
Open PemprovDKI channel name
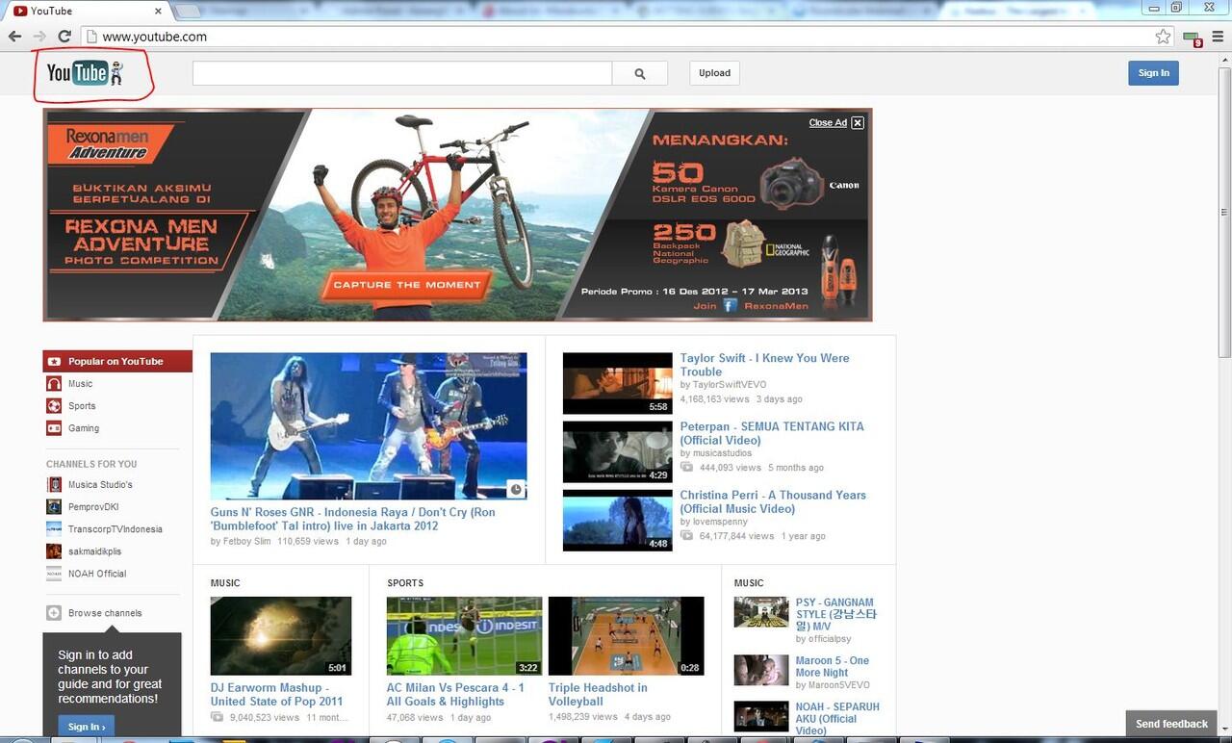pos(93,507)
